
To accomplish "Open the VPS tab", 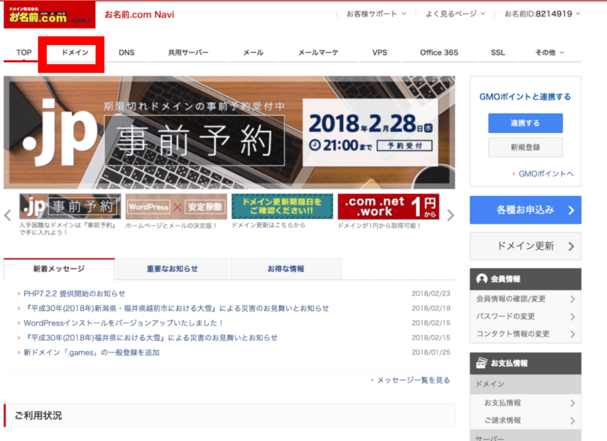I will [x=380, y=52].
